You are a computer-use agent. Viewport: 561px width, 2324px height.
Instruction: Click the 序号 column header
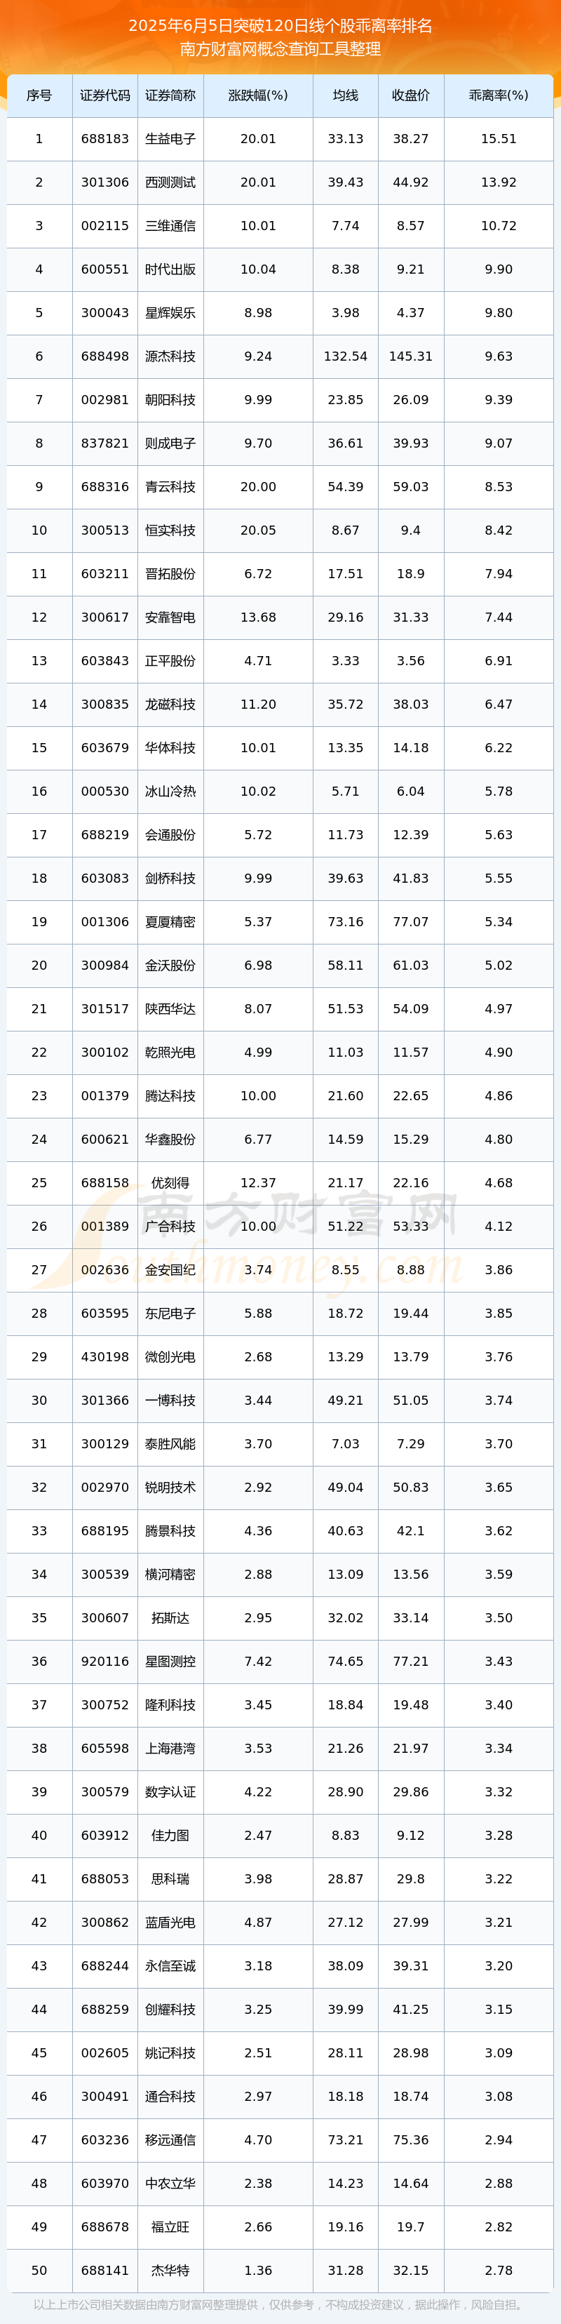tap(39, 95)
